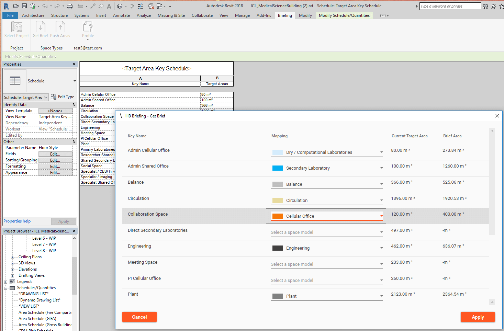Click the orange Apply button in dialog

478,317
